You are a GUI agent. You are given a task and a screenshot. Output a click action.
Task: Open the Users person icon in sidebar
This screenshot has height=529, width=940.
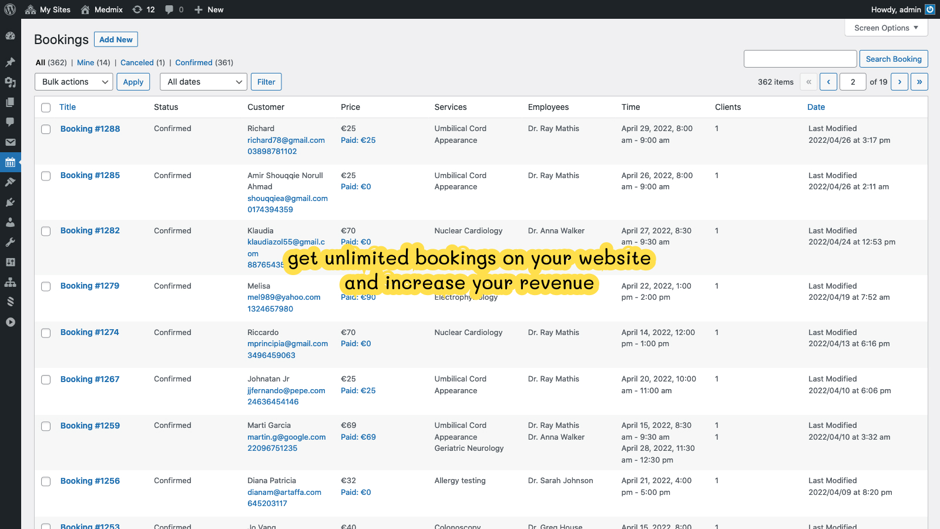tap(10, 222)
